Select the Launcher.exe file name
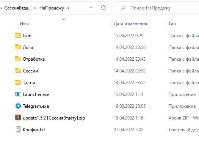 [x=36, y=94]
